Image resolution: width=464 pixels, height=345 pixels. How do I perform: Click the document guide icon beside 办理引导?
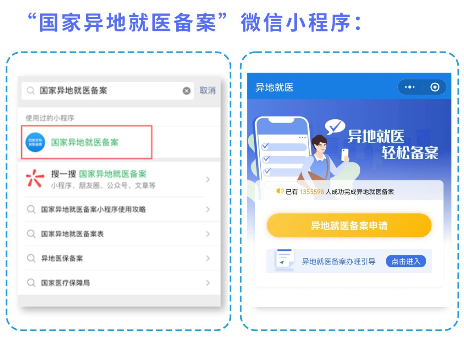pyautogui.click(x=284, y=260)
